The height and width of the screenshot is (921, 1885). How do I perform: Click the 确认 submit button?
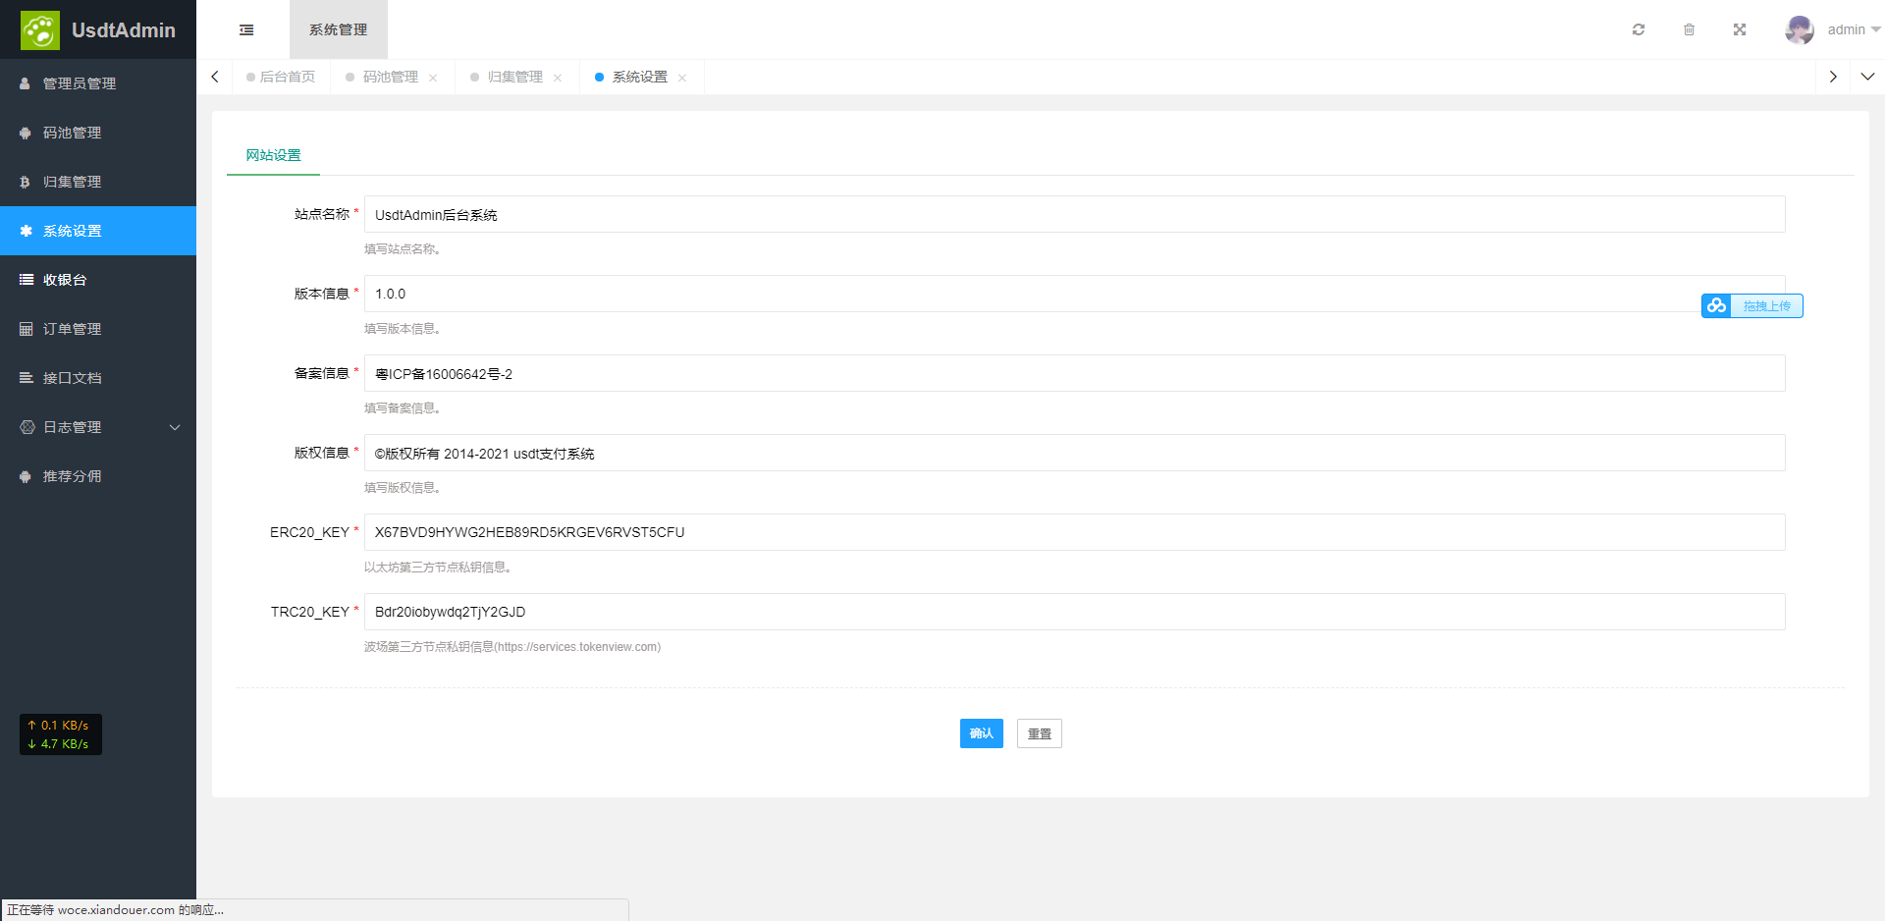click(x=982, y=733)
